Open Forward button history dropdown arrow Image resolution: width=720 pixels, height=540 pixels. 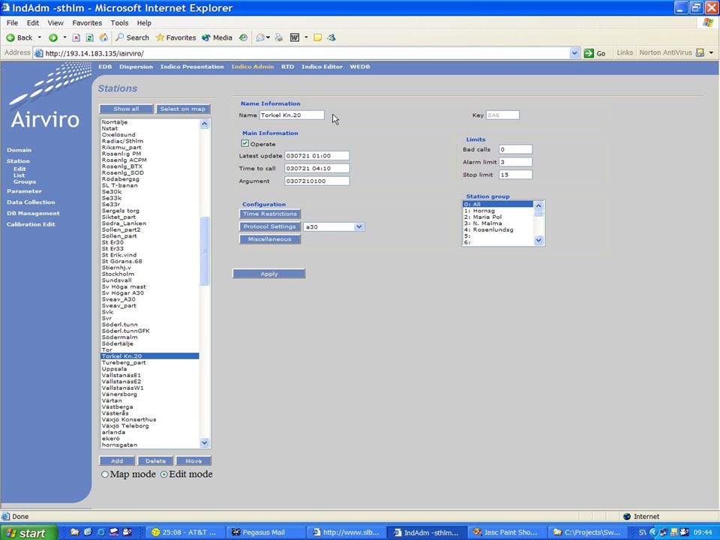64,37
